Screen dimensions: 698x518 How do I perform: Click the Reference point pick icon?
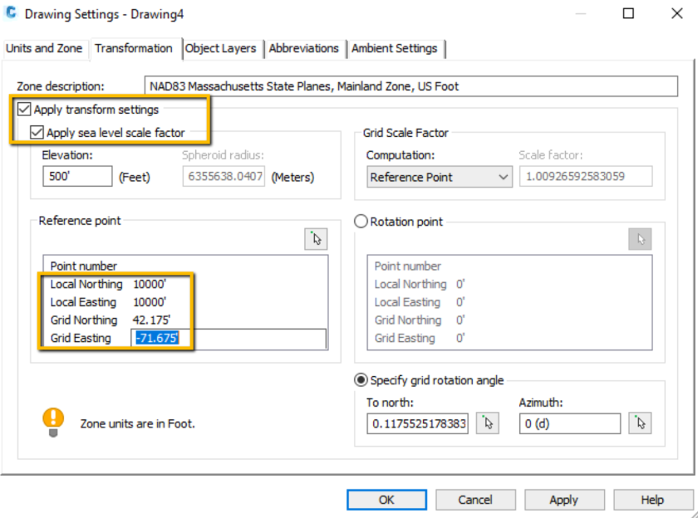(316, 238)
